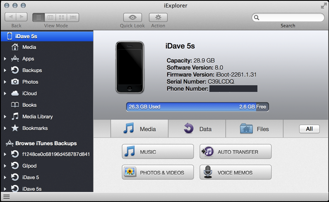Click the Search field
This screenshot has width=329, height=202.
[x=288, y=17]
